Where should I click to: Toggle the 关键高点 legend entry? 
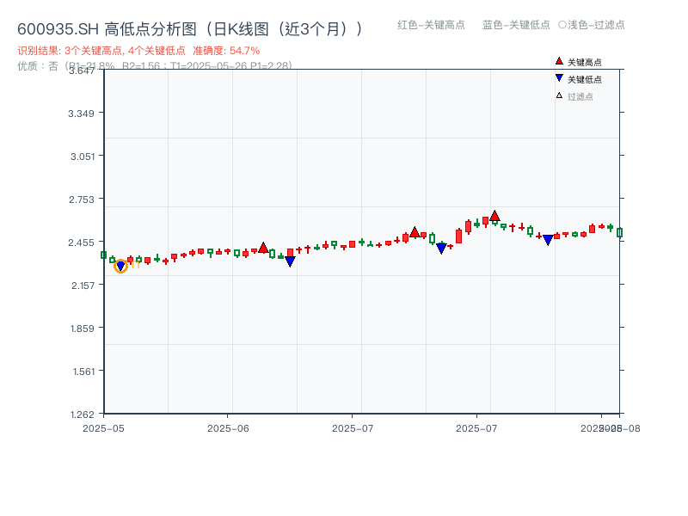585,62
